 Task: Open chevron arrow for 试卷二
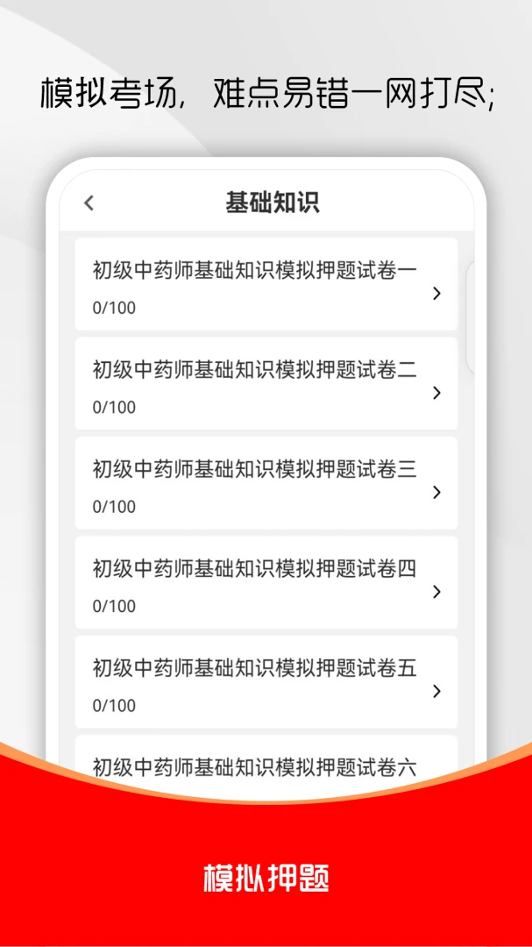pyautogui.click(x=437, y=393)
